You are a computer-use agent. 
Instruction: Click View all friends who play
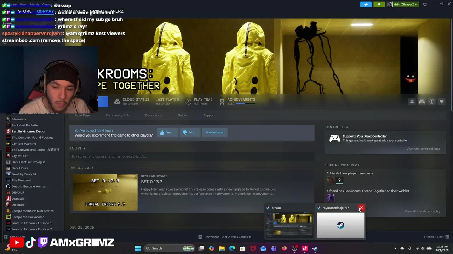tap(422, 211)
